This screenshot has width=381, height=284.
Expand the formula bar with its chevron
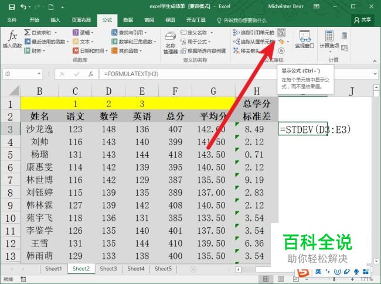[x=375, y=73]
